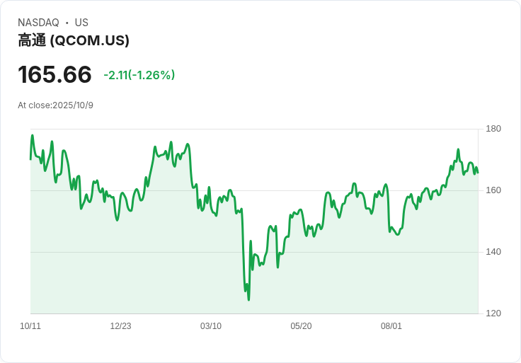Click the At close:2025/10/9 timestamp

[x=55, y=105]
